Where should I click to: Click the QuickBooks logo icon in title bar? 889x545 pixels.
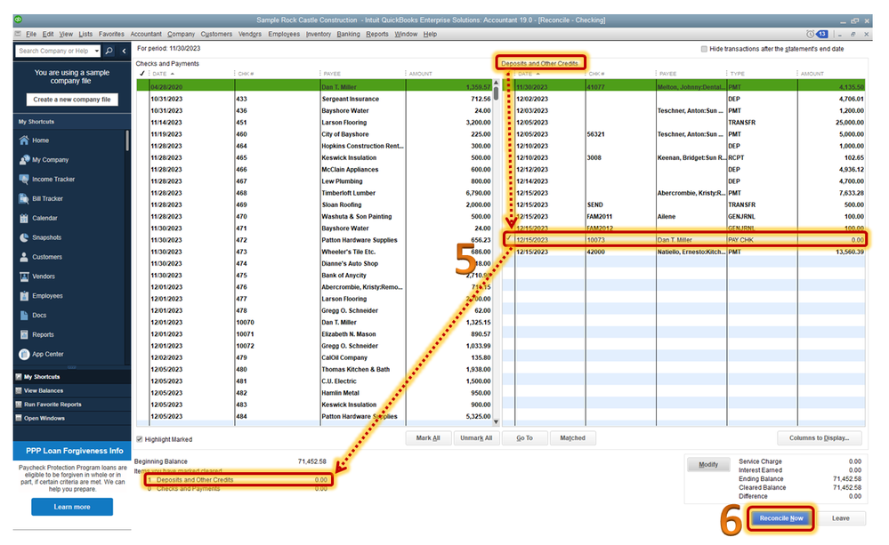[x=18, y=20]
